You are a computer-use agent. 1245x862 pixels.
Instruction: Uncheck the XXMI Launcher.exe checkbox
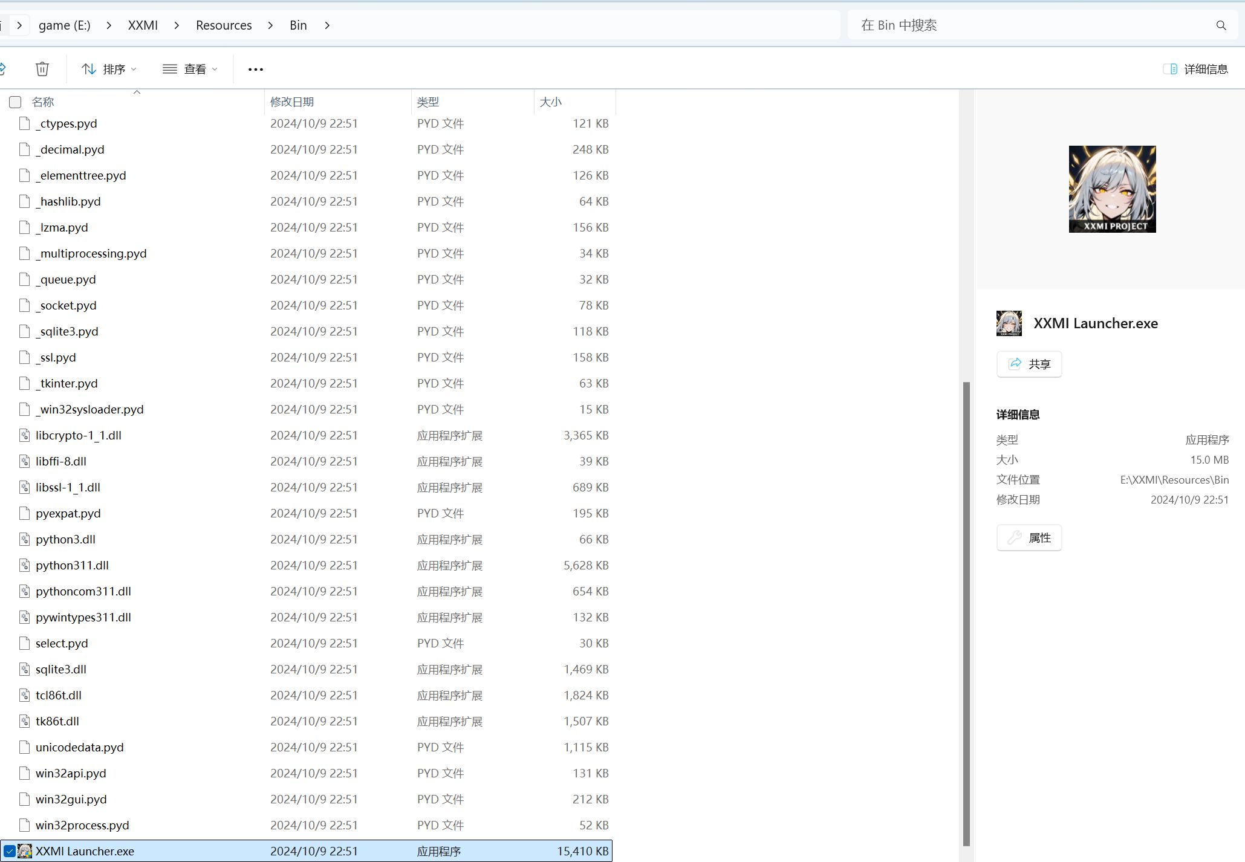[10, 851]
